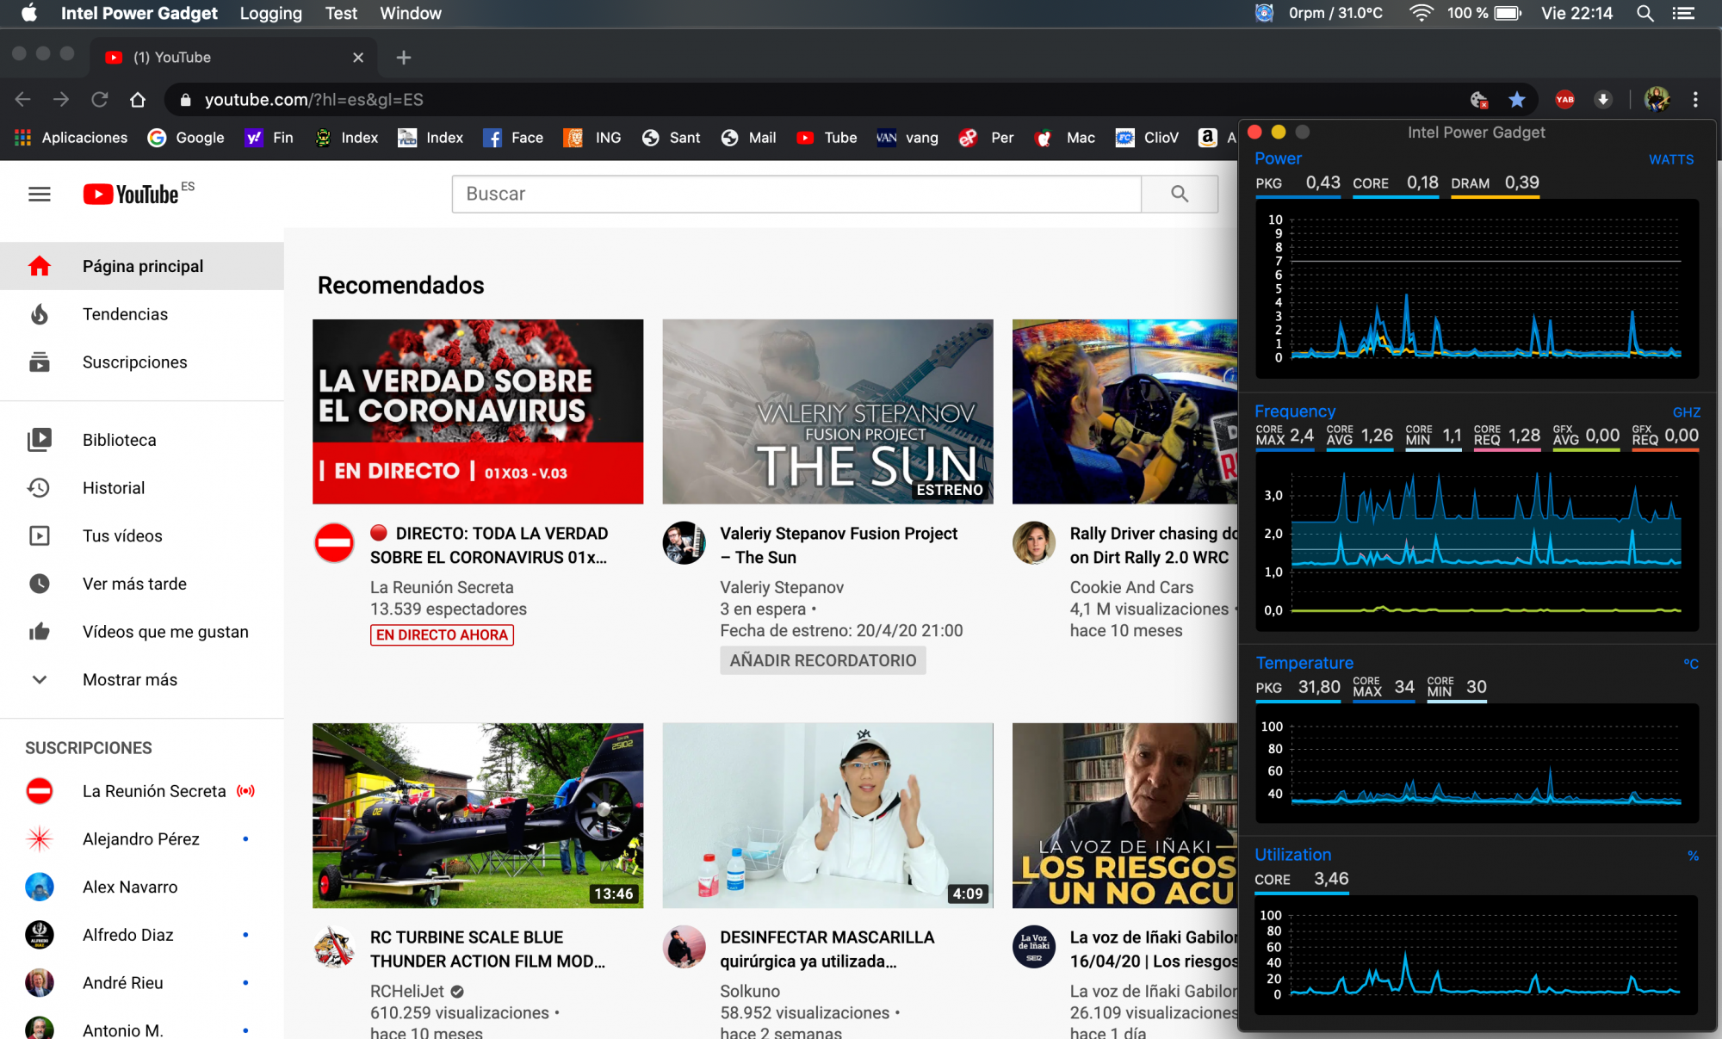1722x1039 pixels.
Task: Open the Google bookmark
Action: tap(186, 138)
